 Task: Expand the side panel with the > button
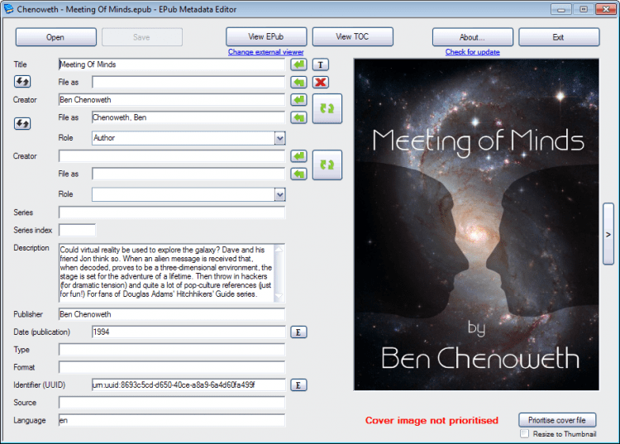608,234
